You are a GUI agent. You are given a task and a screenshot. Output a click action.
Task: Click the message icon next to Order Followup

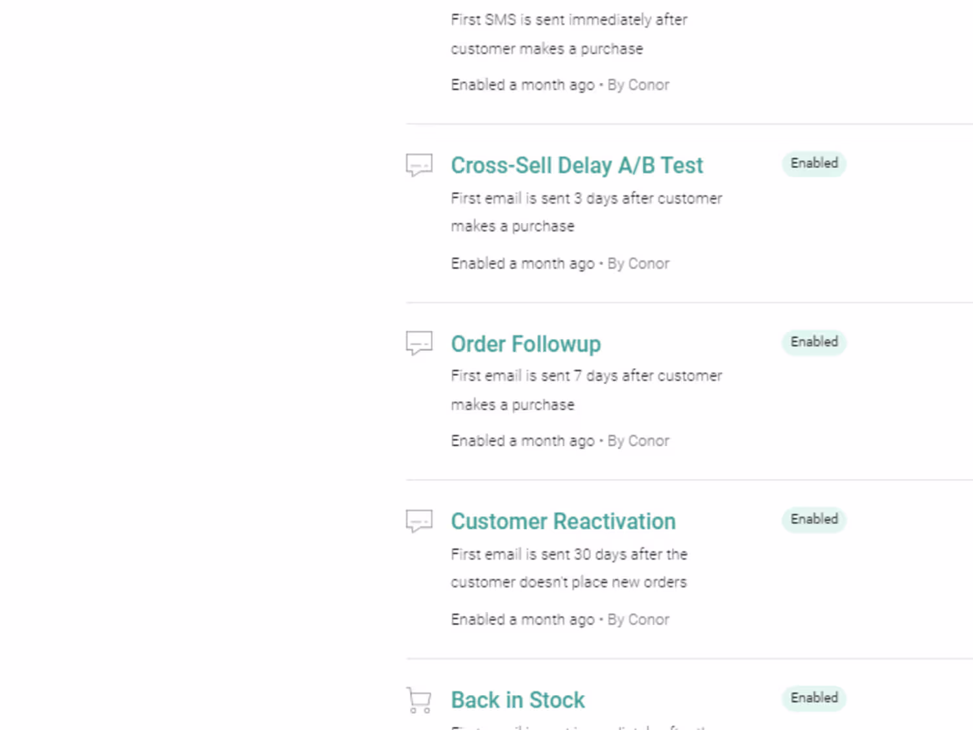point(419,343)
